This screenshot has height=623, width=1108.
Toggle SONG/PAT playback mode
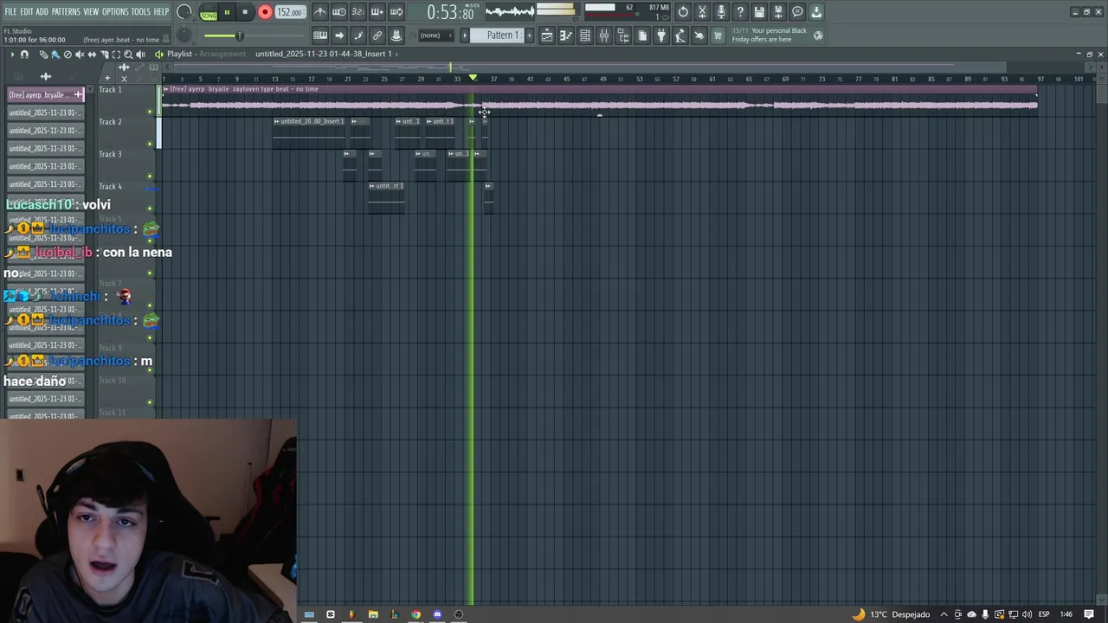209,13
